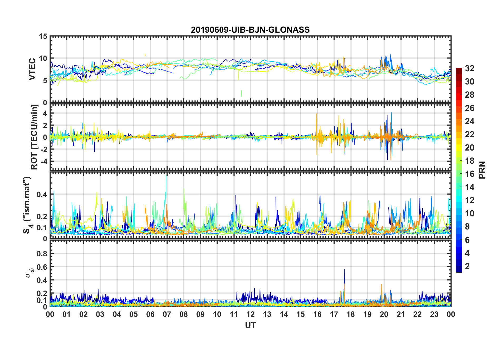The width and height of the screenshot is (501, 340).
Task: Click the "21" hour tick on the UT axis
Action: [401, 314]
